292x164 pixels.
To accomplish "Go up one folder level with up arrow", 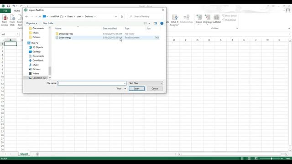I will [x=40, y=16].
